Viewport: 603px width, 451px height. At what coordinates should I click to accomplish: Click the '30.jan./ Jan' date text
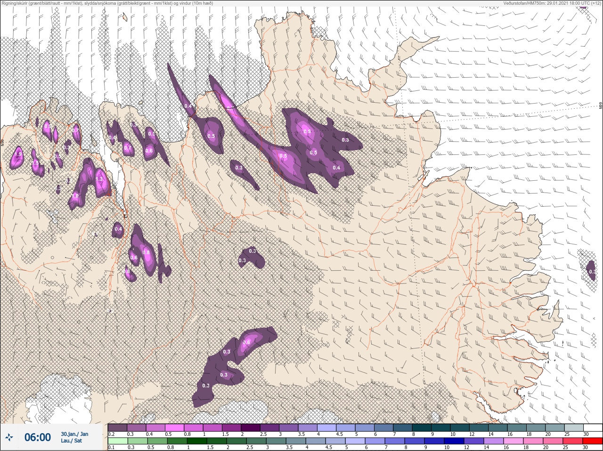point(74,434)
